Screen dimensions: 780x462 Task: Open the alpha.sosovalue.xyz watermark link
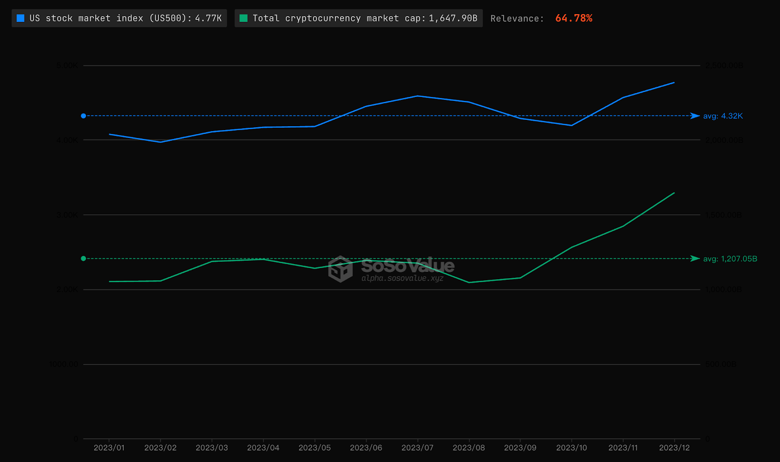[x=402, y=278]
